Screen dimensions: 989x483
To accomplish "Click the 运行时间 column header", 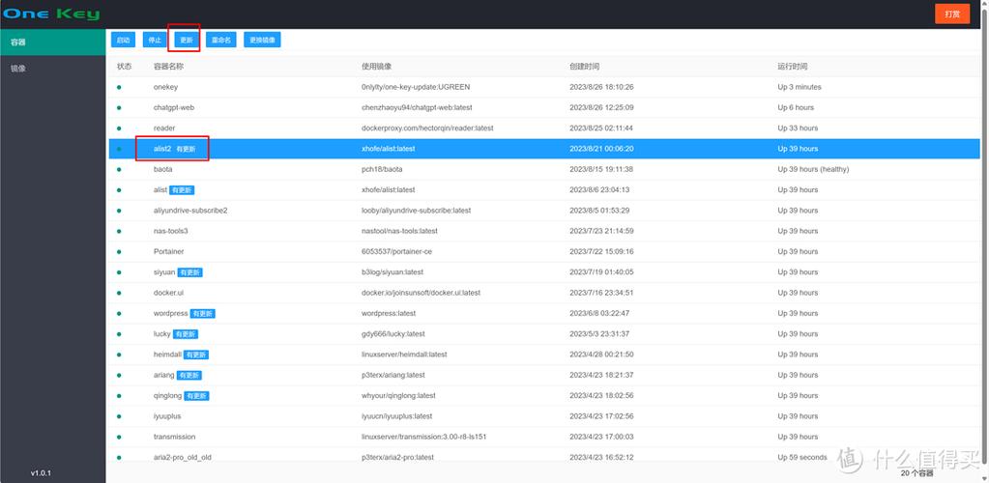I will click(x=793, y=67).
